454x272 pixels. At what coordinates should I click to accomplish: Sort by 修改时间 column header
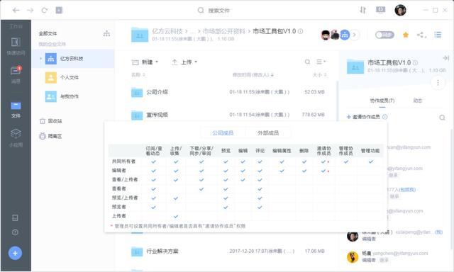[x=253, y=75]
